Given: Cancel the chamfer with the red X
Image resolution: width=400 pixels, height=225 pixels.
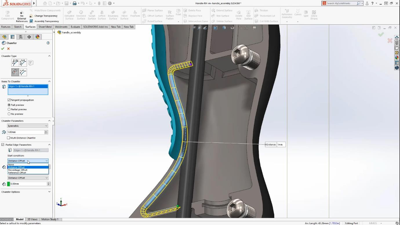Looking at the screenshot, I should pyautogui.click(x=8, y=49).
